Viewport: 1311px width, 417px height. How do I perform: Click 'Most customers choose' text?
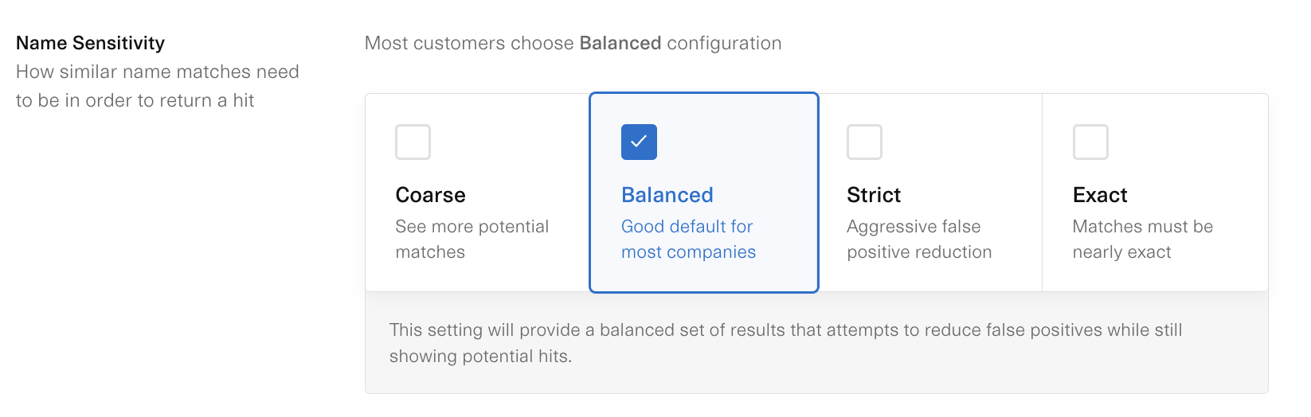pos(468,43)
